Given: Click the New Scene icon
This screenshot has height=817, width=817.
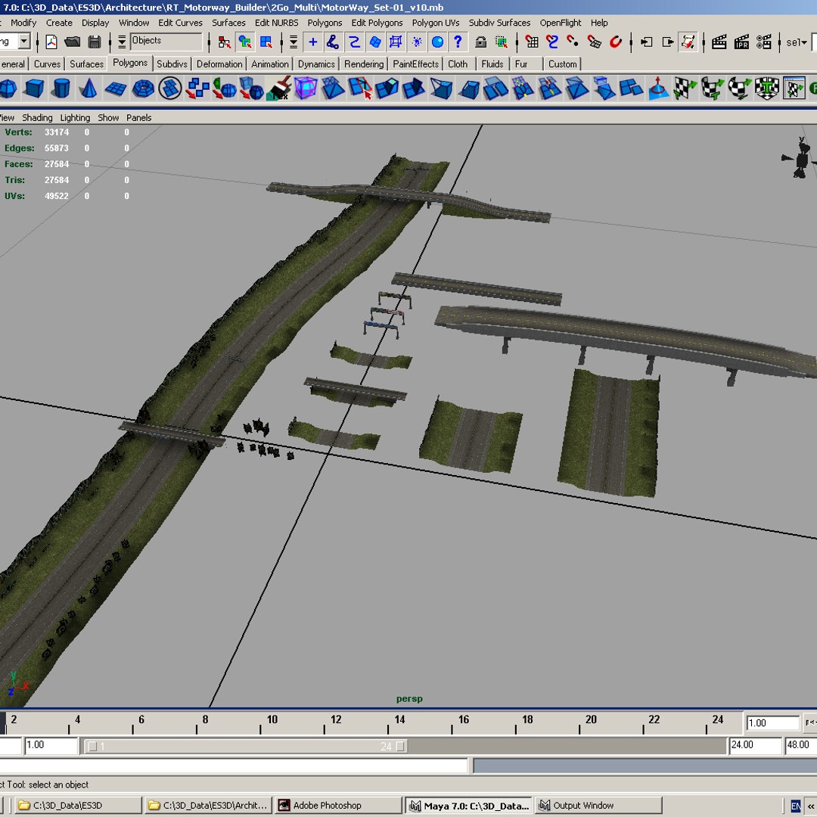Looking at the screenshot, I should [51, 42].
